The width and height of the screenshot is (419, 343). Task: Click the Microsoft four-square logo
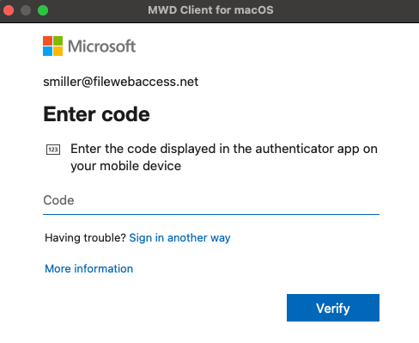click(52, 46)
